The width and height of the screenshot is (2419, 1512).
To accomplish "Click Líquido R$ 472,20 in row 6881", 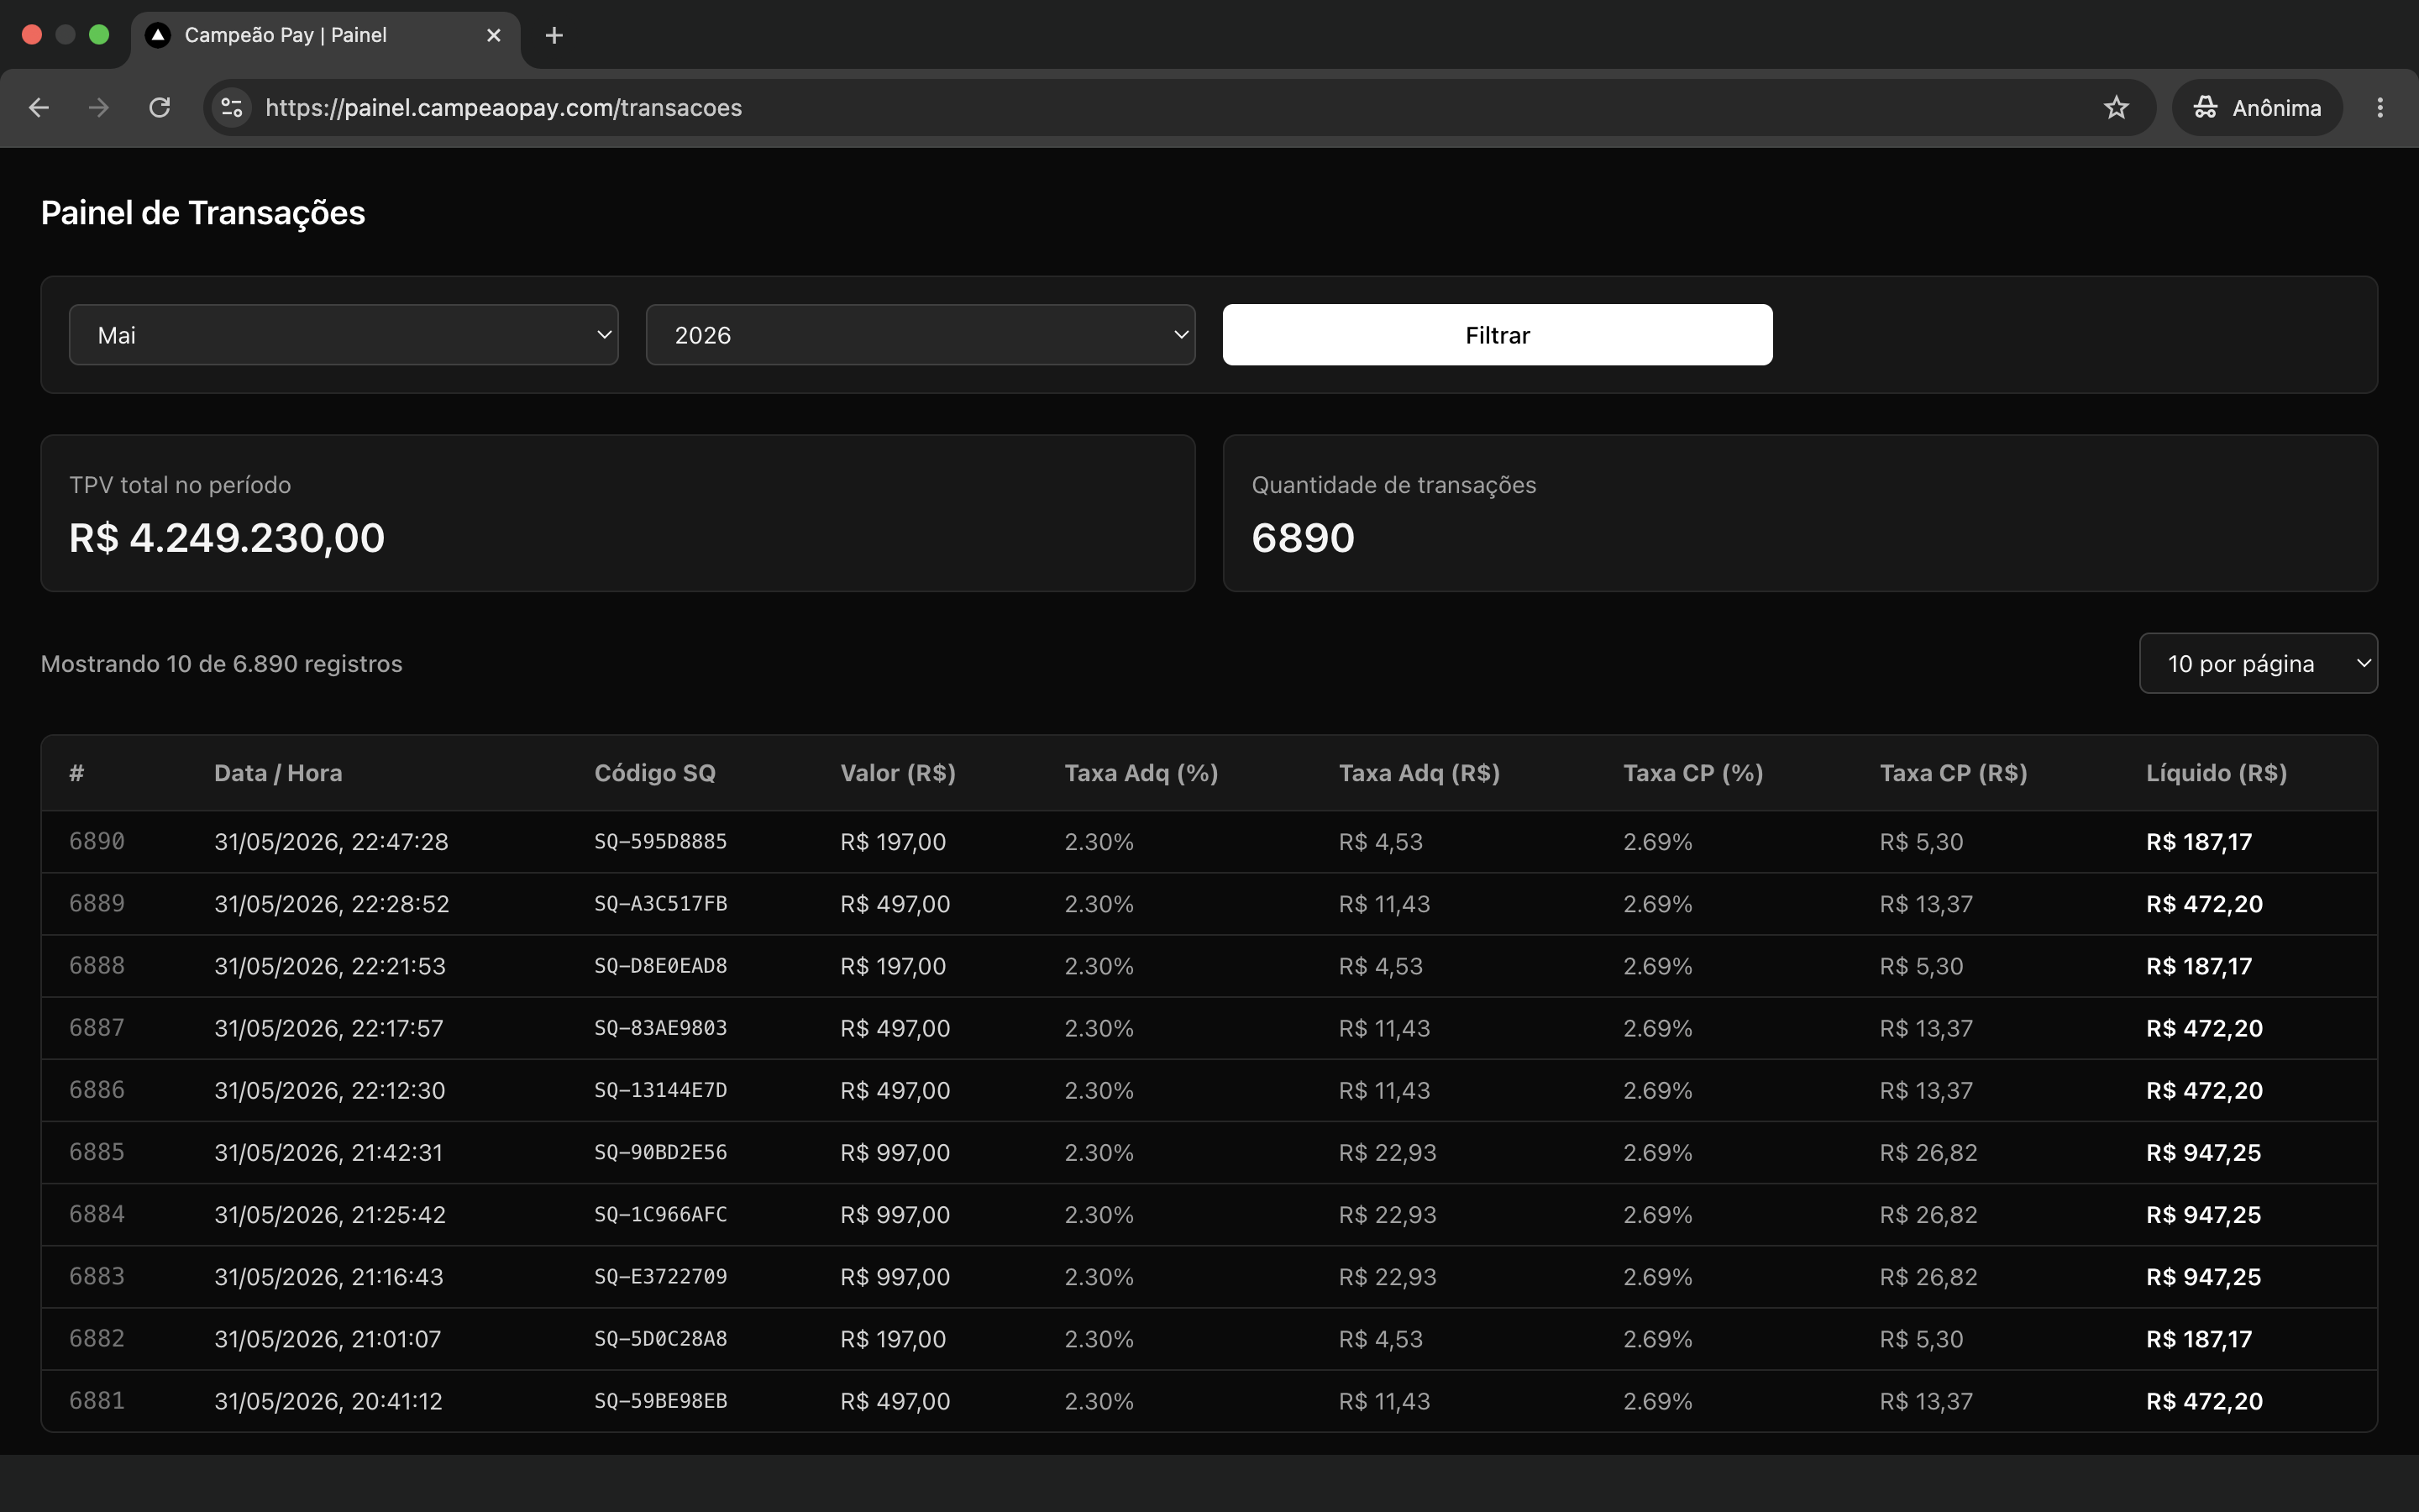I will click(x=2204, y=1401).
